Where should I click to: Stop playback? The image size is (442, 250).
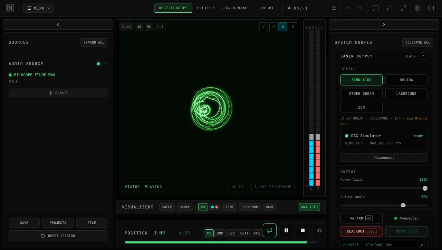coord(303,230)
